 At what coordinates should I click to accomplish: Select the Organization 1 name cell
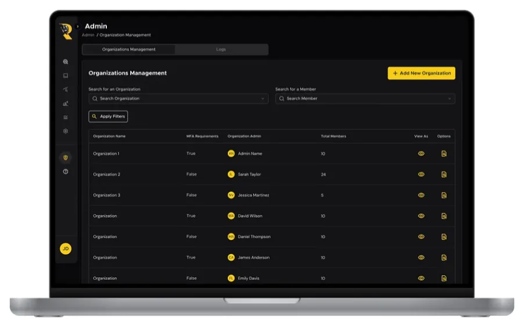pyautogui.click(x=106, y=154)
